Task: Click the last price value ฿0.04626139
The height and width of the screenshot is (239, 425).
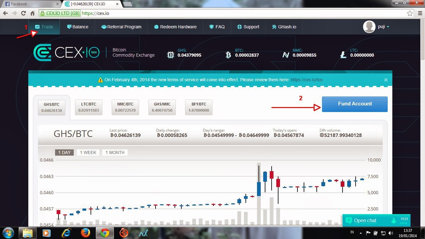Action: click(x=125, y=135)
